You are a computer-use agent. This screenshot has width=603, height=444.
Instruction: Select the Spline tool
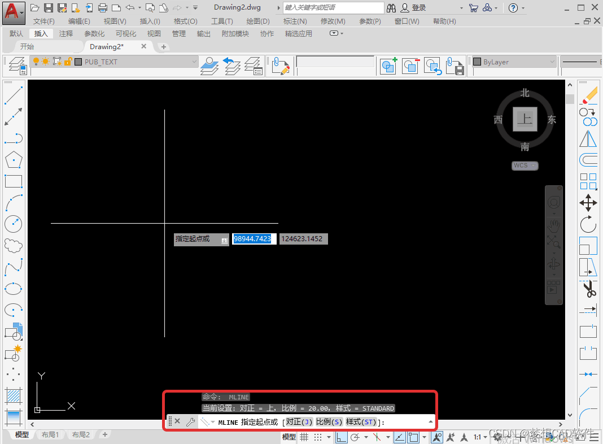[14, 267]
